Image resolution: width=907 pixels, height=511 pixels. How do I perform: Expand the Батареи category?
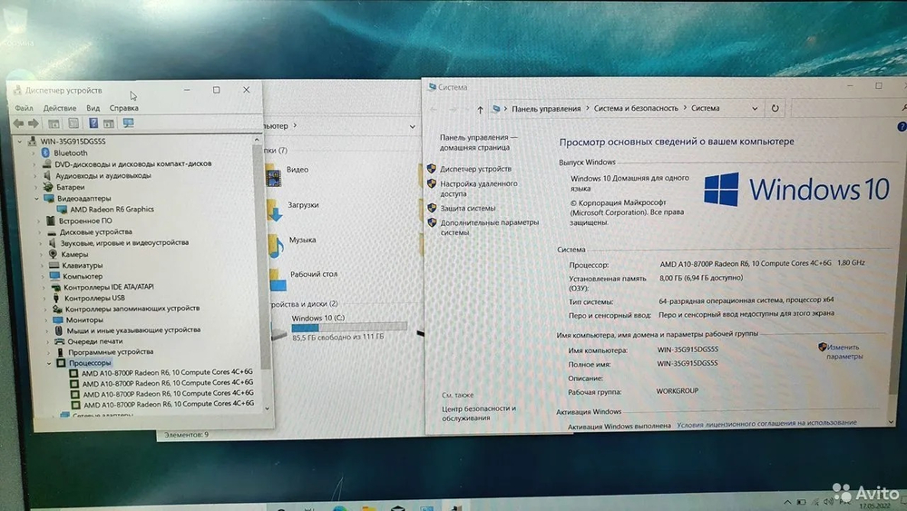pos(35,188)
